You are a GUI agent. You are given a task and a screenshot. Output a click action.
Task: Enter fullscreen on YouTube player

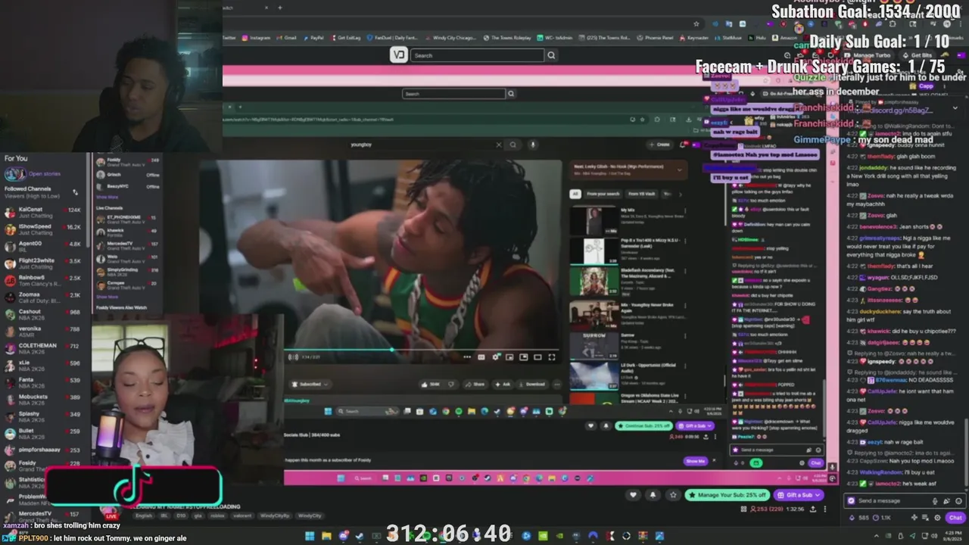click(552, 357)
